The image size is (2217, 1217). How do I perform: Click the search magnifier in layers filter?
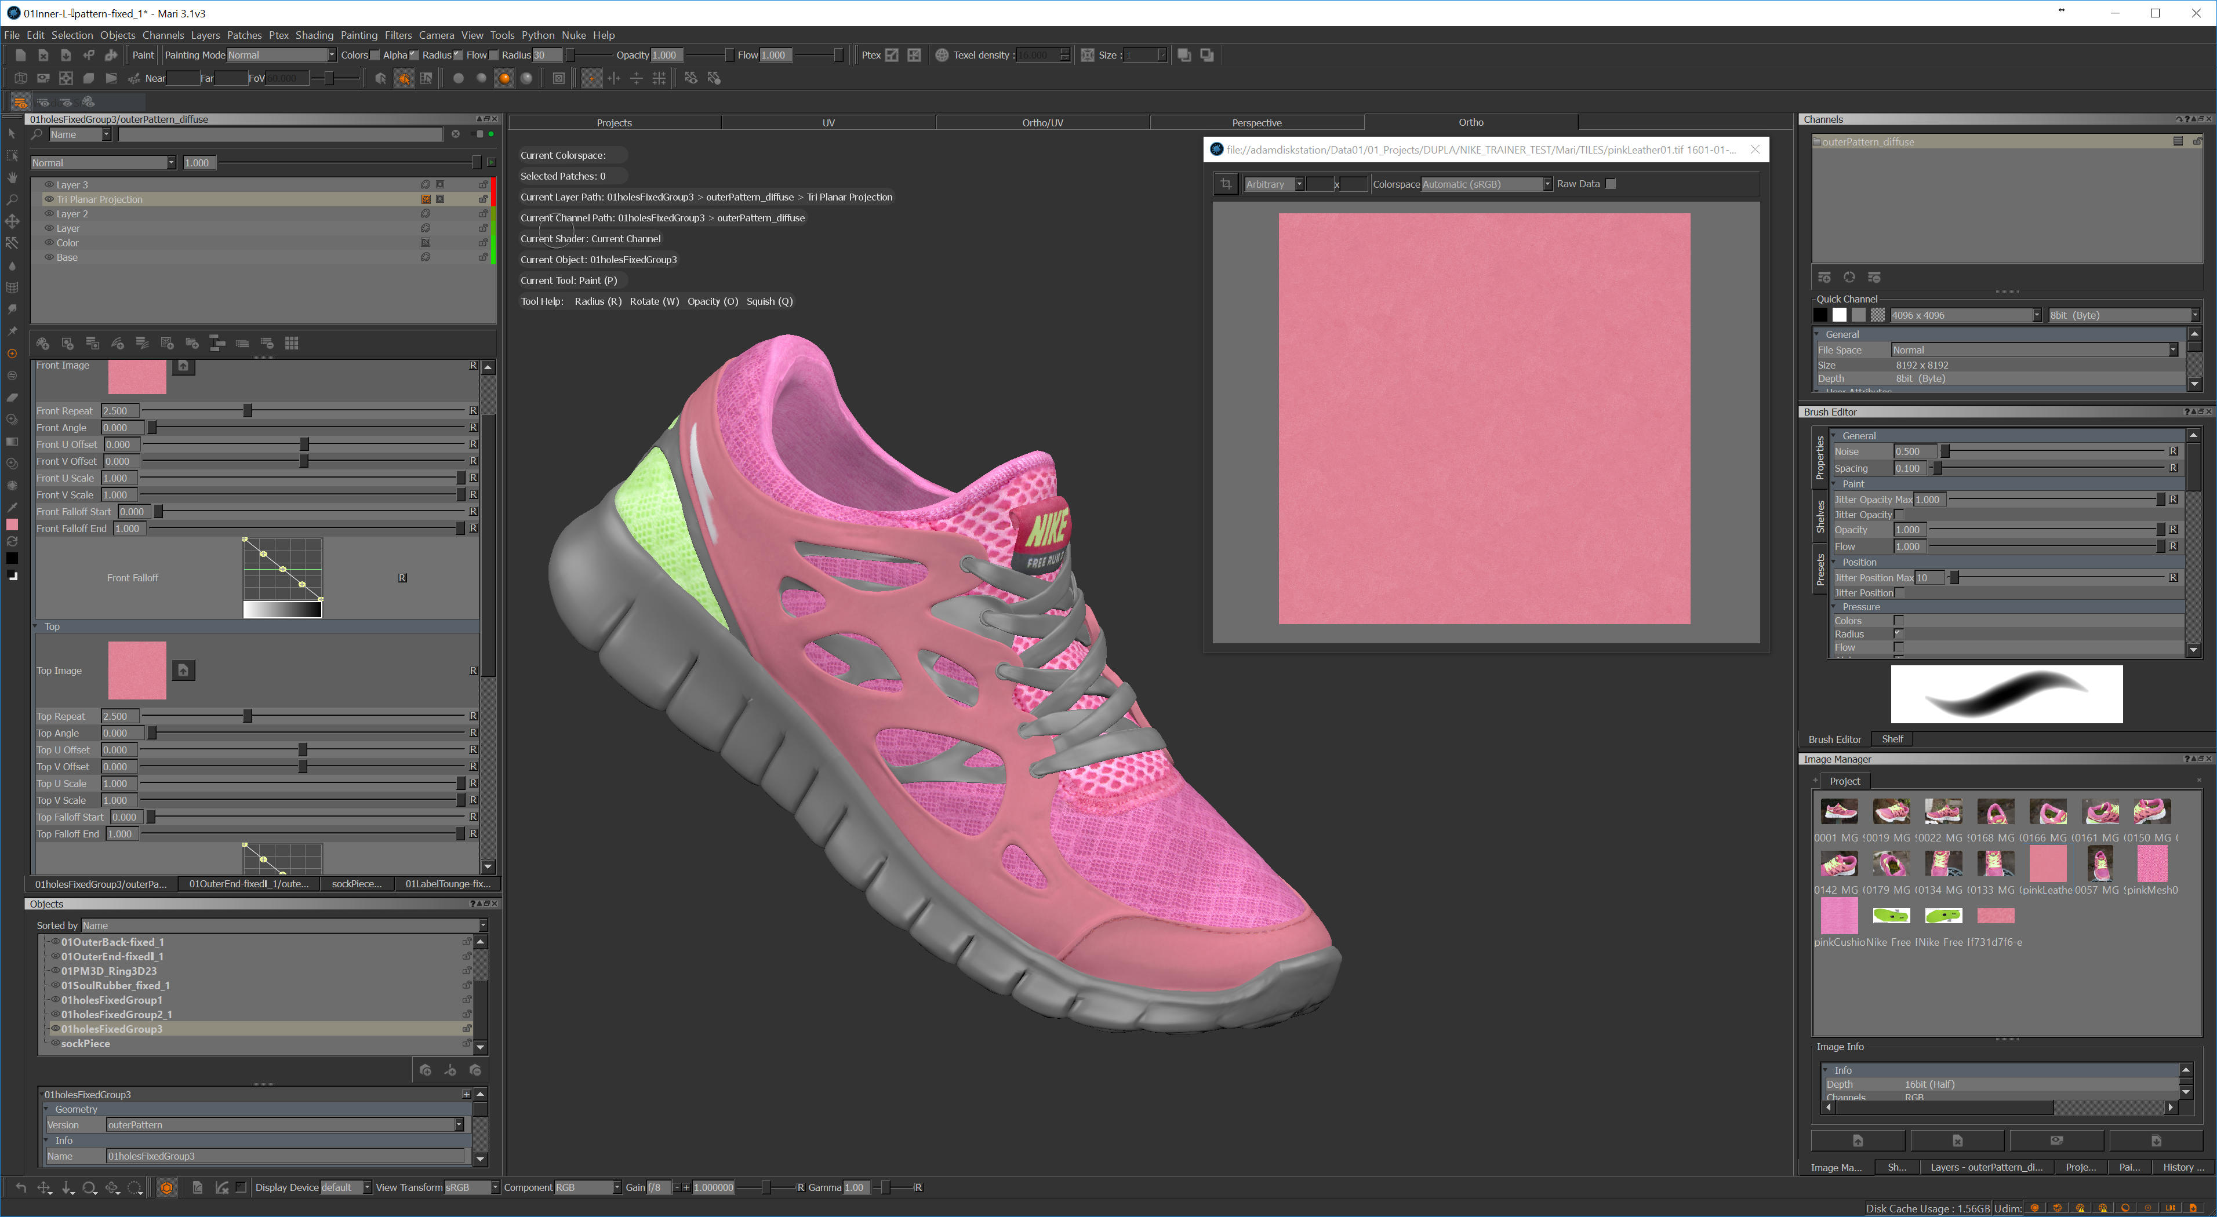(37, 135)
